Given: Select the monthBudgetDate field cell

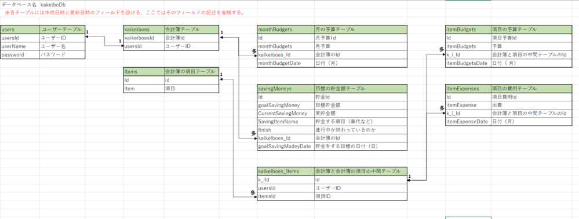Looking at the screenshot, I should pyautogui.click(x=285, y=63).
